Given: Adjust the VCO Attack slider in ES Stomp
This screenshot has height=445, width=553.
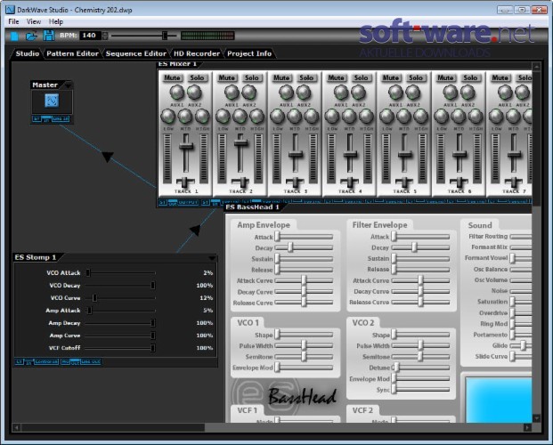Looking at the screenshot, I should pyautogui.click(x=120, y=272).
